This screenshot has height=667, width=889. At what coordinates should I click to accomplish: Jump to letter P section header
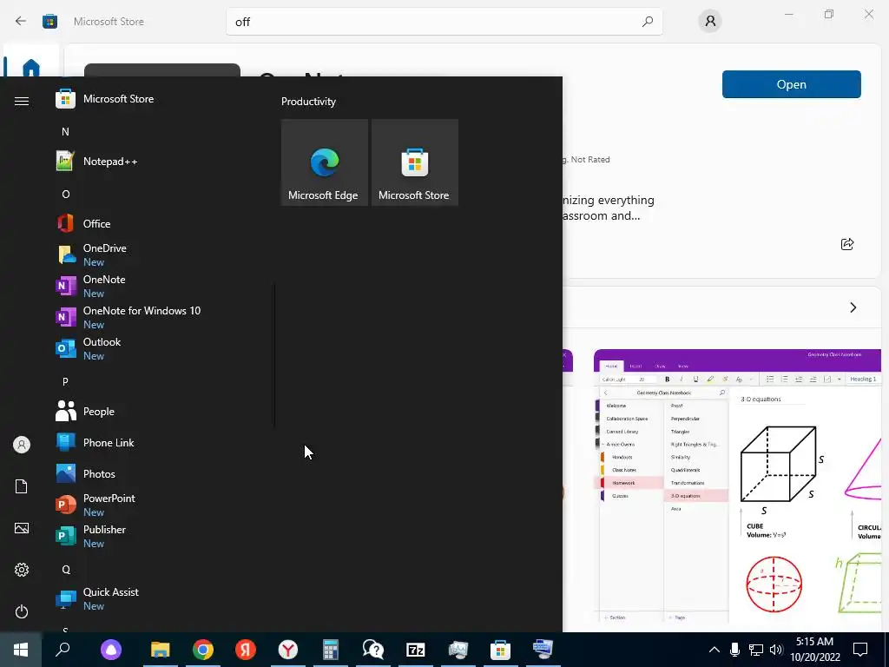[65, 382]
